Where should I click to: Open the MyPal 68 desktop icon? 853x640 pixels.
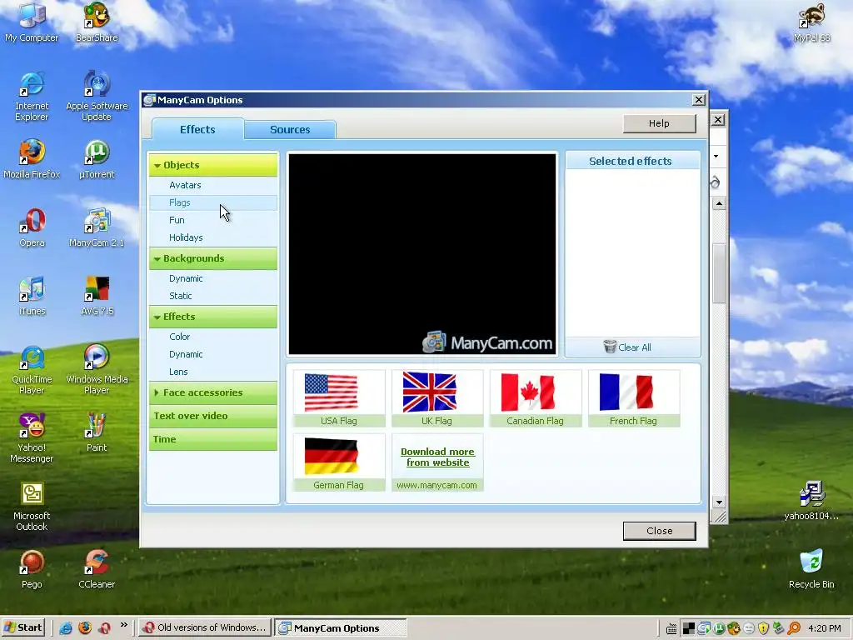[x=811, y=22]
